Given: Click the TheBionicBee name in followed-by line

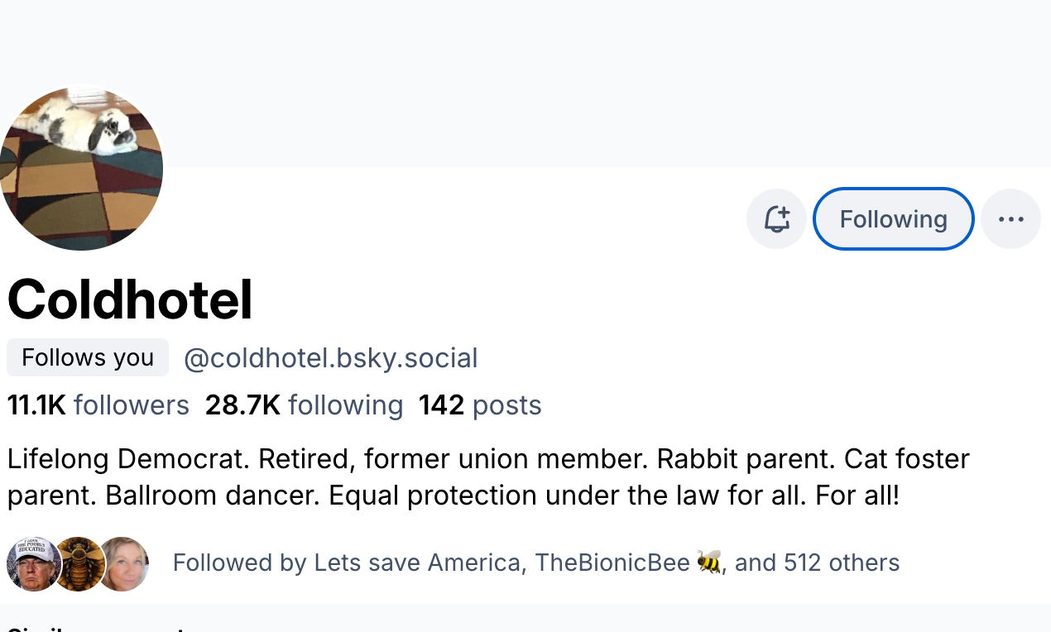Looking at the screenshot, I should pyautogui.click(x=612, y=563).
